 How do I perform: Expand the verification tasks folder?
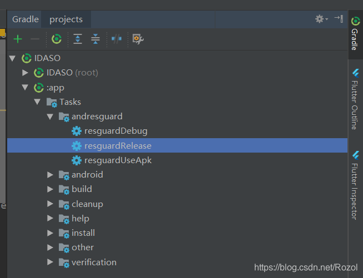point(50,262)
